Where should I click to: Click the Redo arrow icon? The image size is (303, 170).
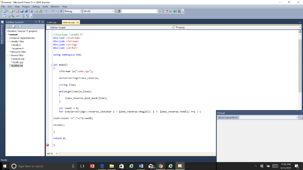53,11
